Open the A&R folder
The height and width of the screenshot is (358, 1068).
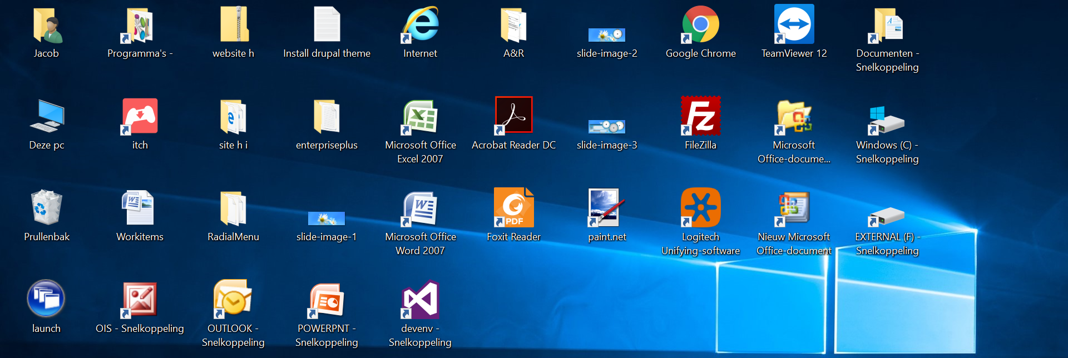514,25
